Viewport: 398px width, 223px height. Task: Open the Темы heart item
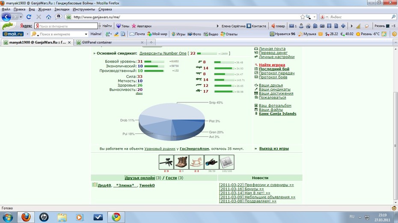122,26
